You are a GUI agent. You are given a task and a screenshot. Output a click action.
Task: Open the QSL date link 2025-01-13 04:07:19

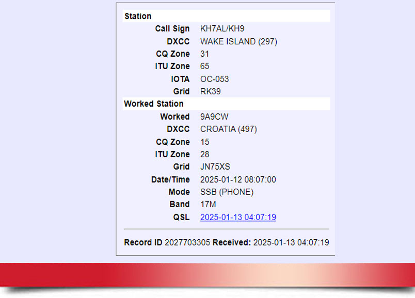[238, 218]
